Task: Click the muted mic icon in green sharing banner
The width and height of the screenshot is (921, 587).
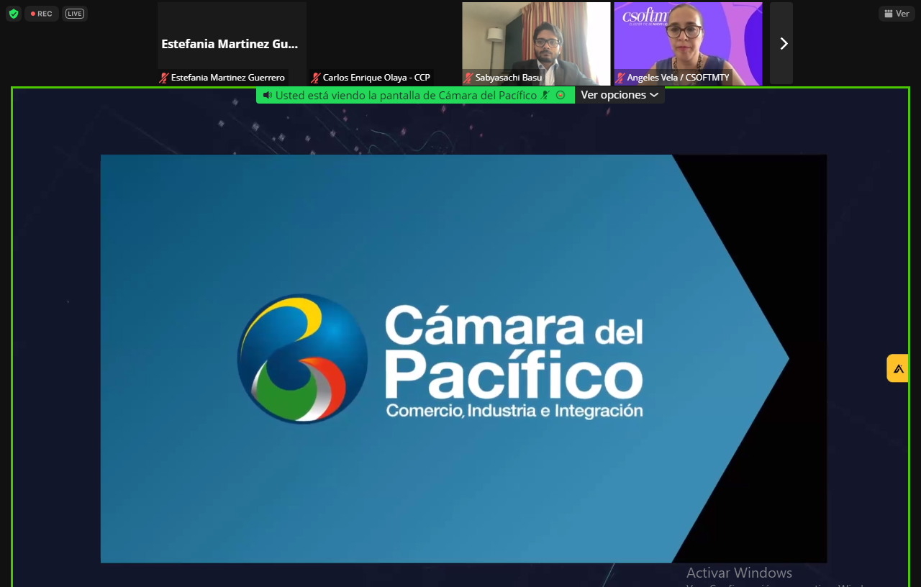Action: coord(545,95)
